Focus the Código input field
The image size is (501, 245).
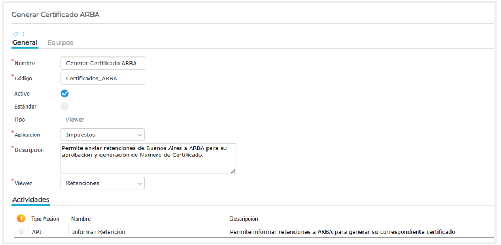pos(102,78)
